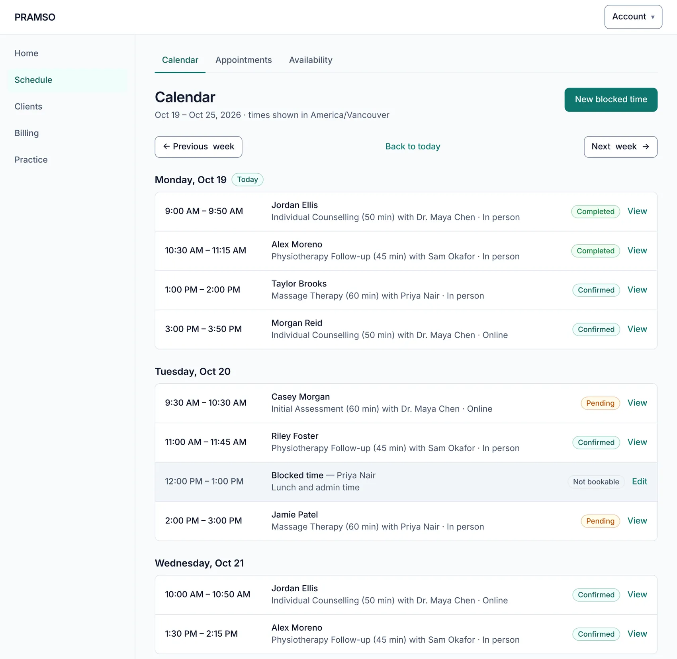
Task: Click Back to today link
Action: click(x=413, y=147)
